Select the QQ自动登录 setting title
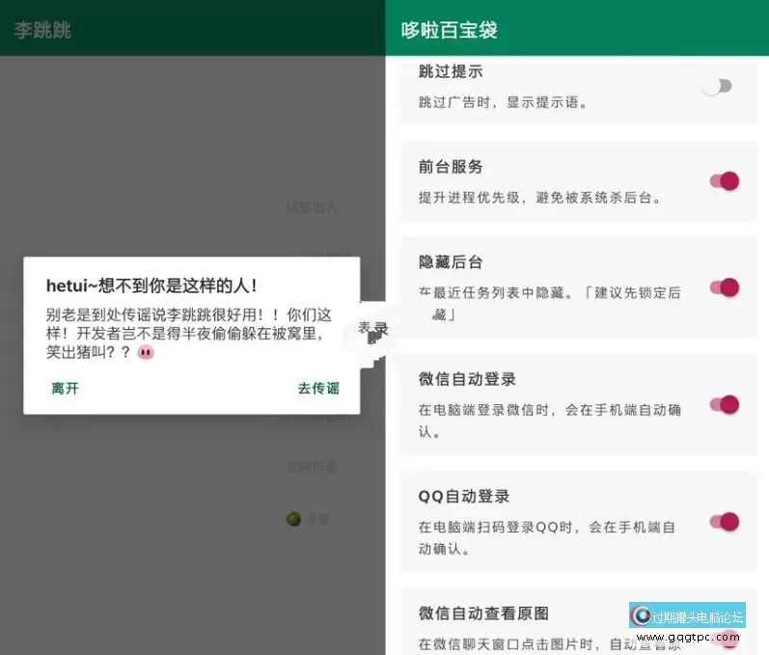769x655 pixels. [464, 496]
